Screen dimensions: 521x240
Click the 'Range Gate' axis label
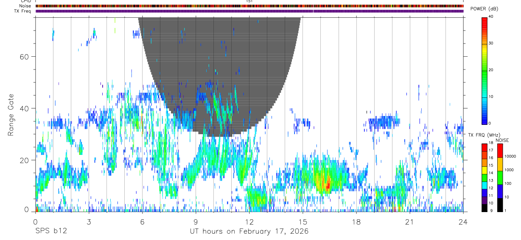pyautogui.click(x=11, y=115)
